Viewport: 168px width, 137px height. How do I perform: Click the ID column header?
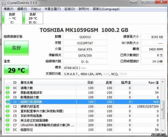point(15,82)
